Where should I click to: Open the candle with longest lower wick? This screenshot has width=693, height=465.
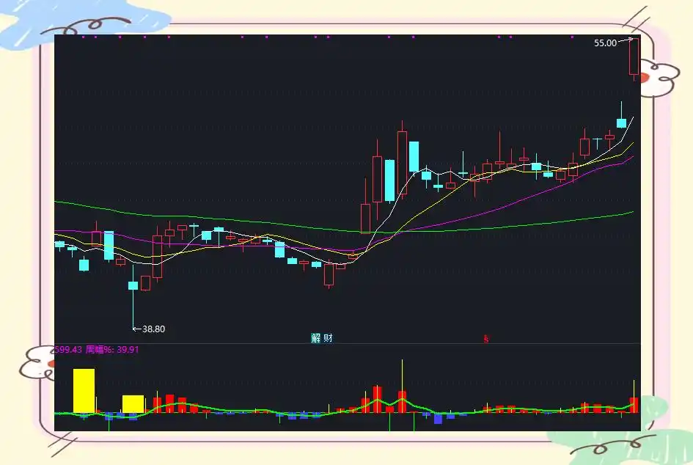click(133, 285)
